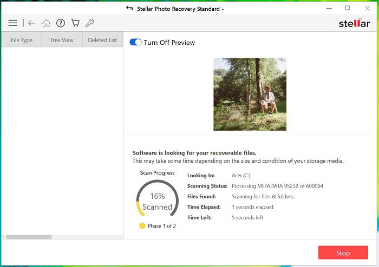Open the hamburger menu
This screenshot has height=267, width=379.
[13, 23]
